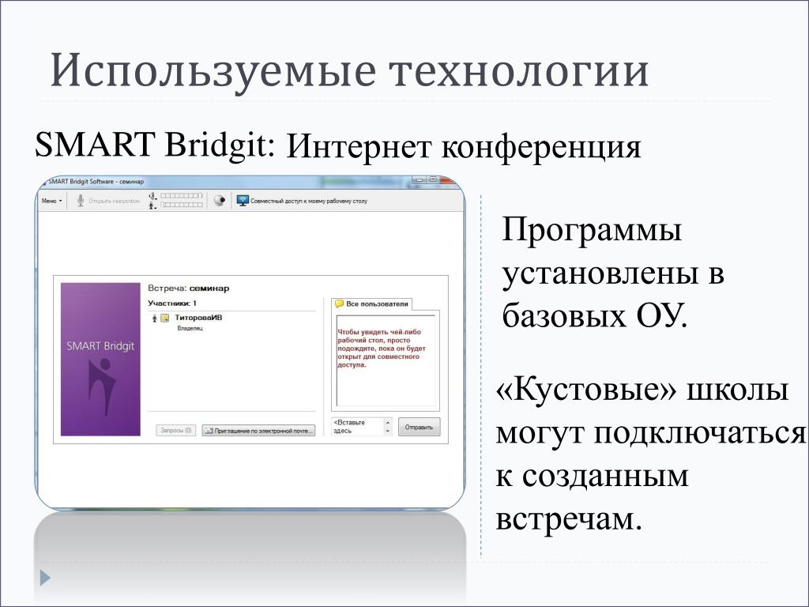Click Открыть микрофон toolbar label
This screenshot has height=607, width=809.
coord(114,201)
